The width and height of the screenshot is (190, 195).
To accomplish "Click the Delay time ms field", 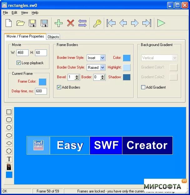I will click(x=41, y=91).
